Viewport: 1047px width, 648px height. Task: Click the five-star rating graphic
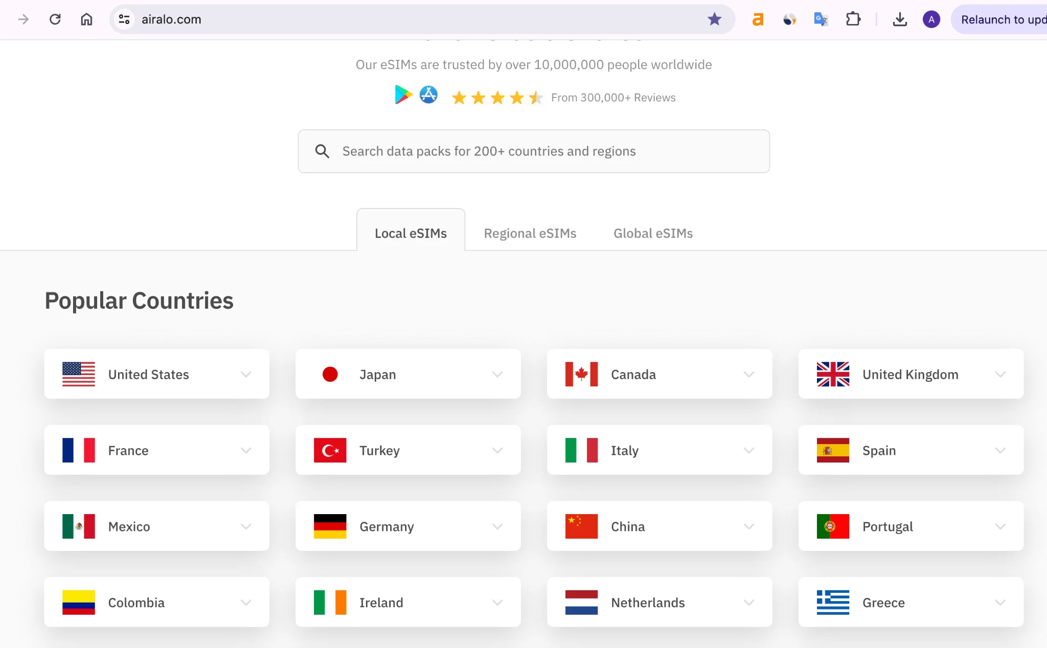click(x=497, y=97)
